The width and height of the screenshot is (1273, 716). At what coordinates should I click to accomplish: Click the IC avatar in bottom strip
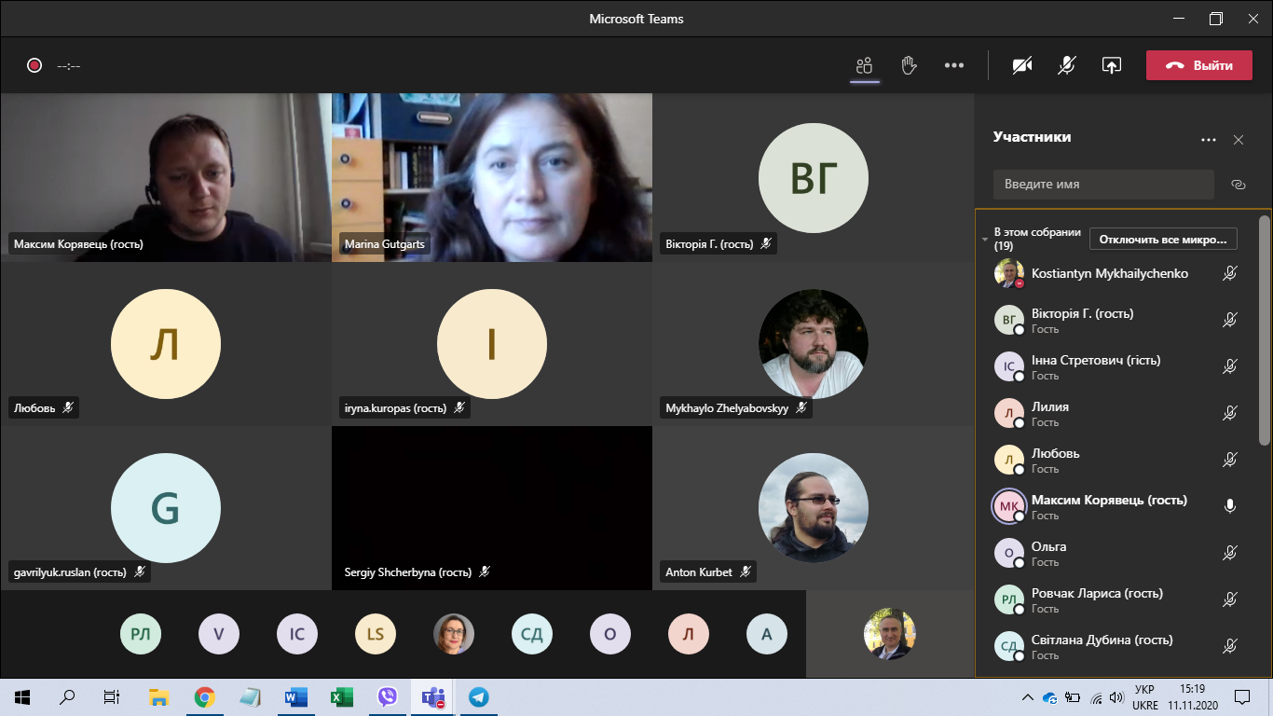297,635
